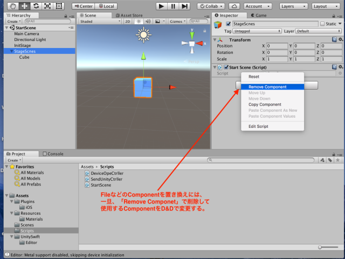This screenshot has height=259, width=345.
Task: Choose Edit Script from context menu
Action: pyautogui.click(x=272, y=126)
